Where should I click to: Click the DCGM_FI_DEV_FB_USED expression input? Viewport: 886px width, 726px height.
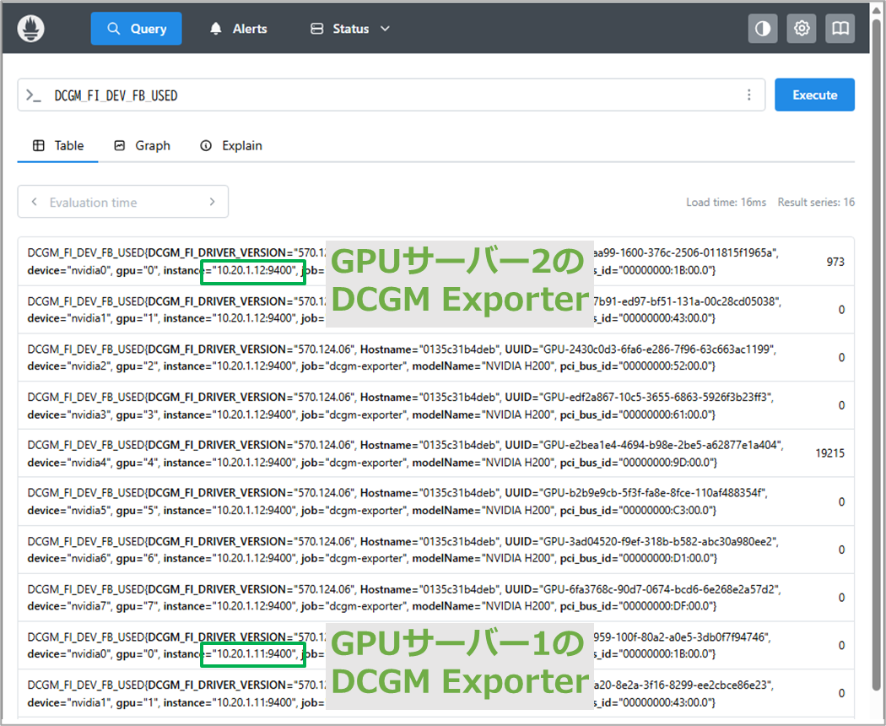tap(380, 95)
